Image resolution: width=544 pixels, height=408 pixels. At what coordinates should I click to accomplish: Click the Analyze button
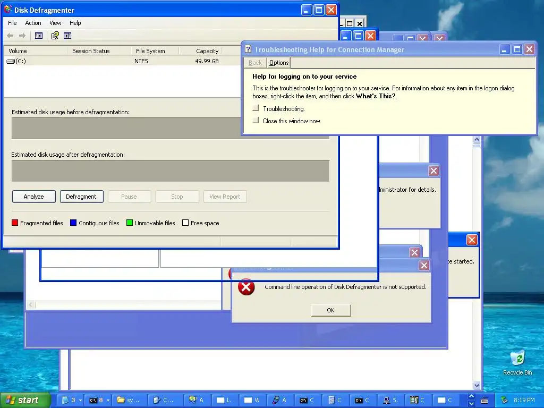click(x=33, y=197)
